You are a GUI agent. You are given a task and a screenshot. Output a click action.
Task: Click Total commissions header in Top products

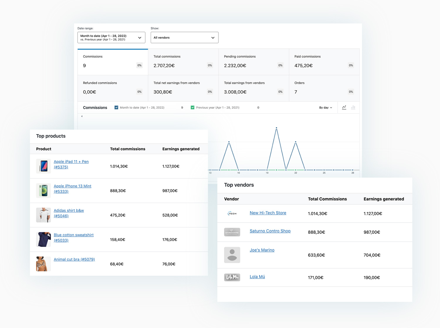(128, 149)
